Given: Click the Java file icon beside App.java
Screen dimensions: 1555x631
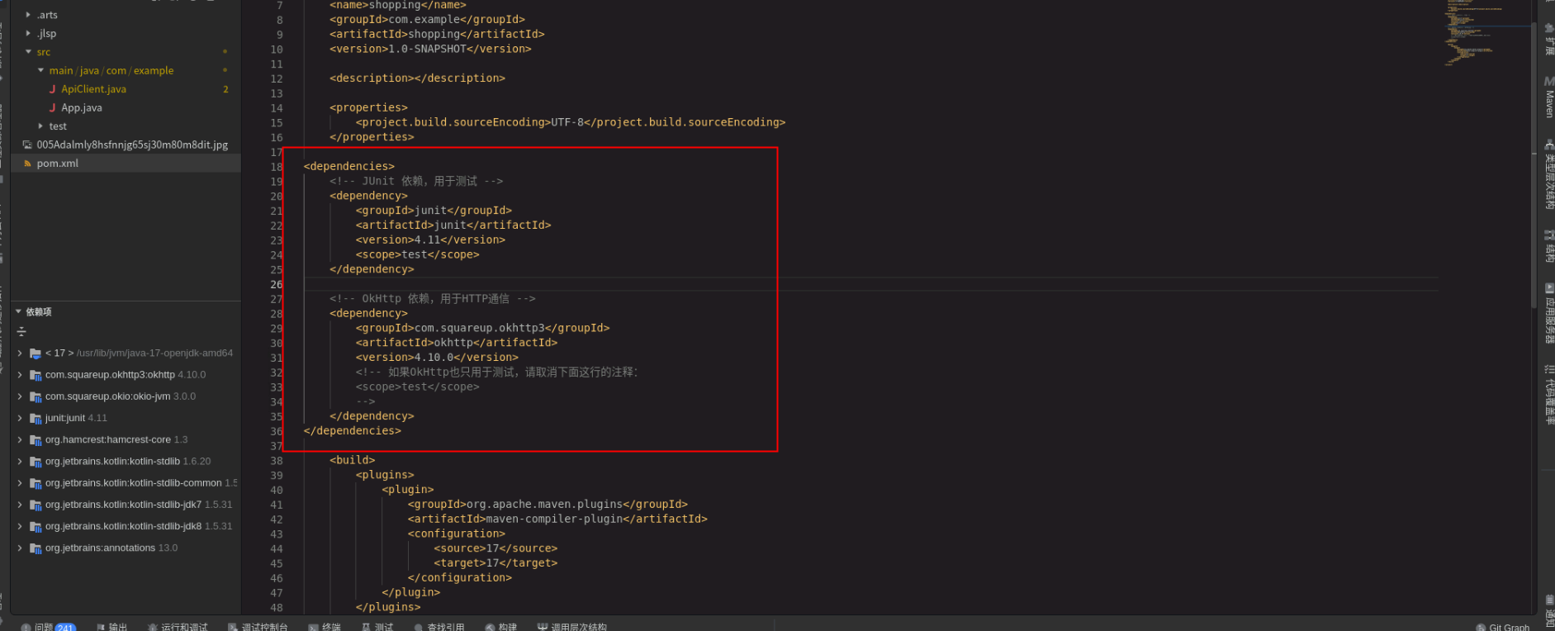Looking at the screenshot, I should tap(53, 107).
